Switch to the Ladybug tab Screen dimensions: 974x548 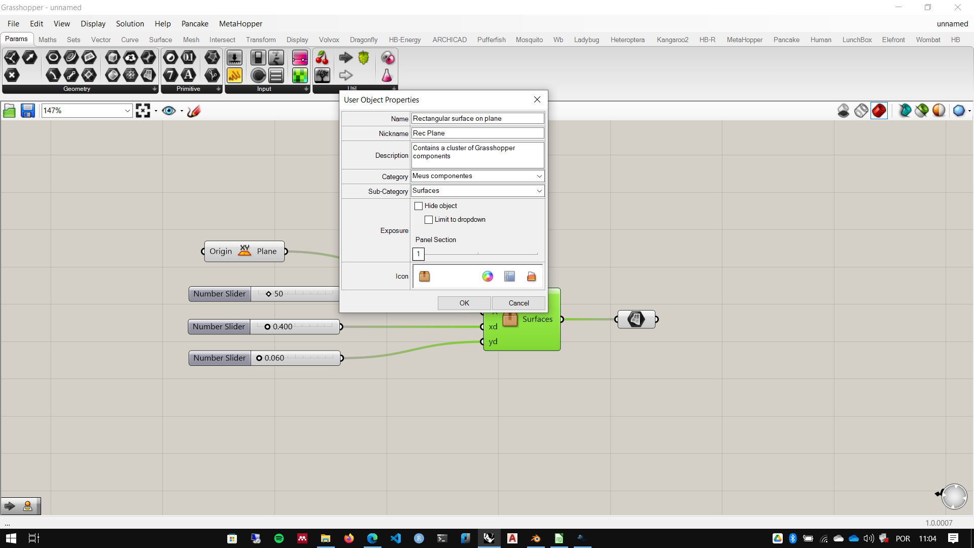pos(586,40)
